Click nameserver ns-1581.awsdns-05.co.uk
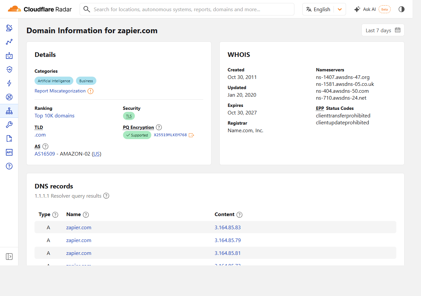Image resolution: width=421 pixels, height=296 pixels. [x=345, y=84]
